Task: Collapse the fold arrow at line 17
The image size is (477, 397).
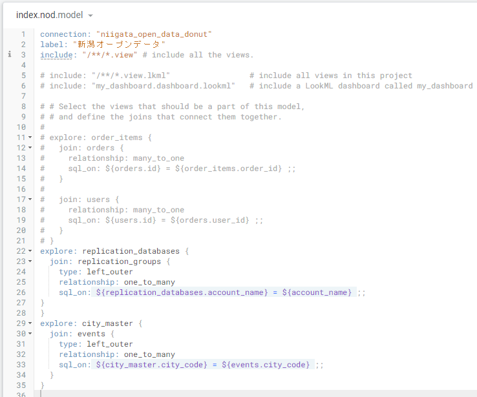Action: click(30, 199)
